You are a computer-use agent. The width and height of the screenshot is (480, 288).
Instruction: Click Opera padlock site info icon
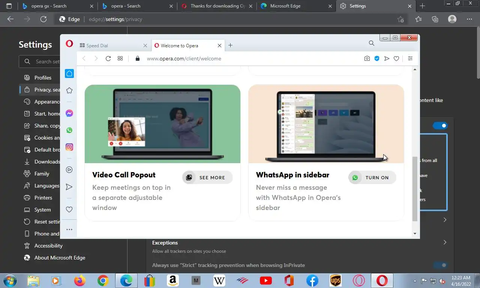138,58
